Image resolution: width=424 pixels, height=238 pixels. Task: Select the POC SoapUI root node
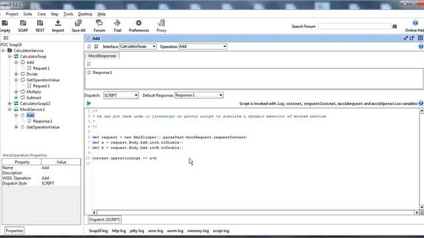tap(11, 45)
